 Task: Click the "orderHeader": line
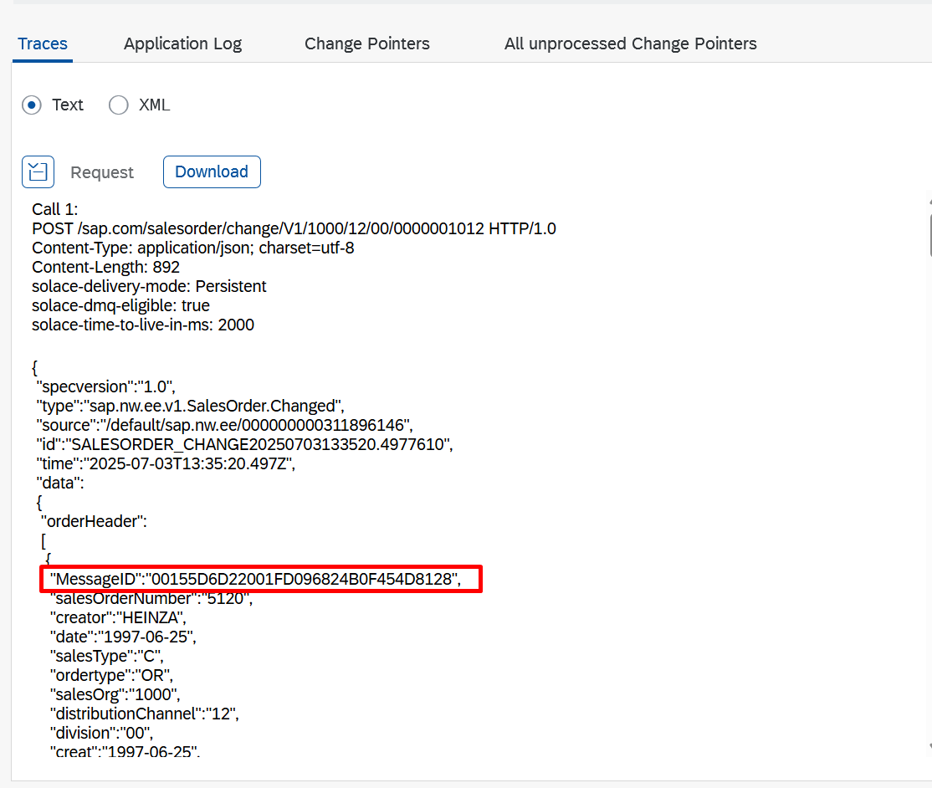click(x=94, y=521)
